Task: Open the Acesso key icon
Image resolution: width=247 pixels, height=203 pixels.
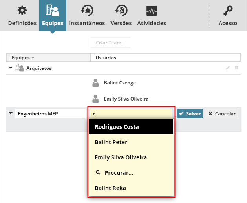Action: coord(228,11)
